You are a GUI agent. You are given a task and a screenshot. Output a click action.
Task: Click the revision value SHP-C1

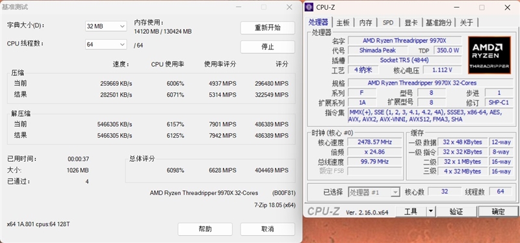499,102
